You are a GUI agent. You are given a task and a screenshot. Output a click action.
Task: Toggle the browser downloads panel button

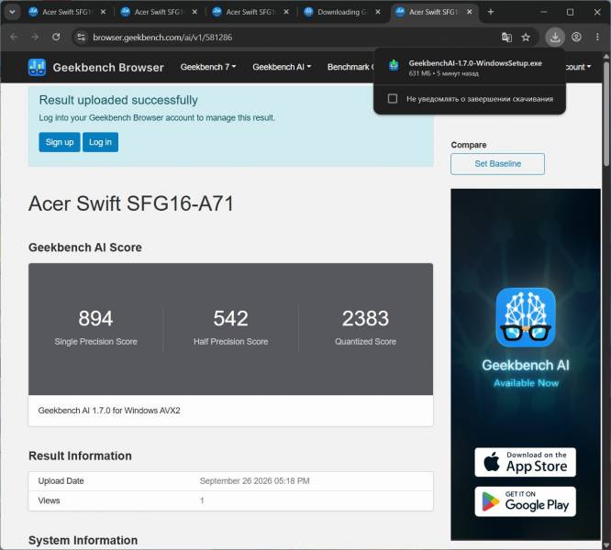[x=555, y=37]
